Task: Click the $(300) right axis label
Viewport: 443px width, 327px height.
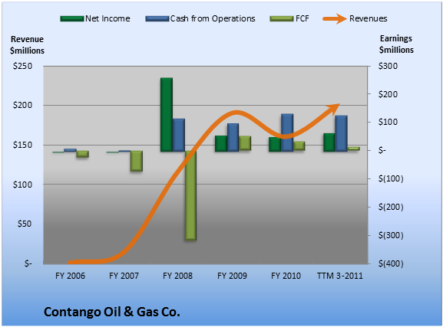Action: click(x=391, y=235)
